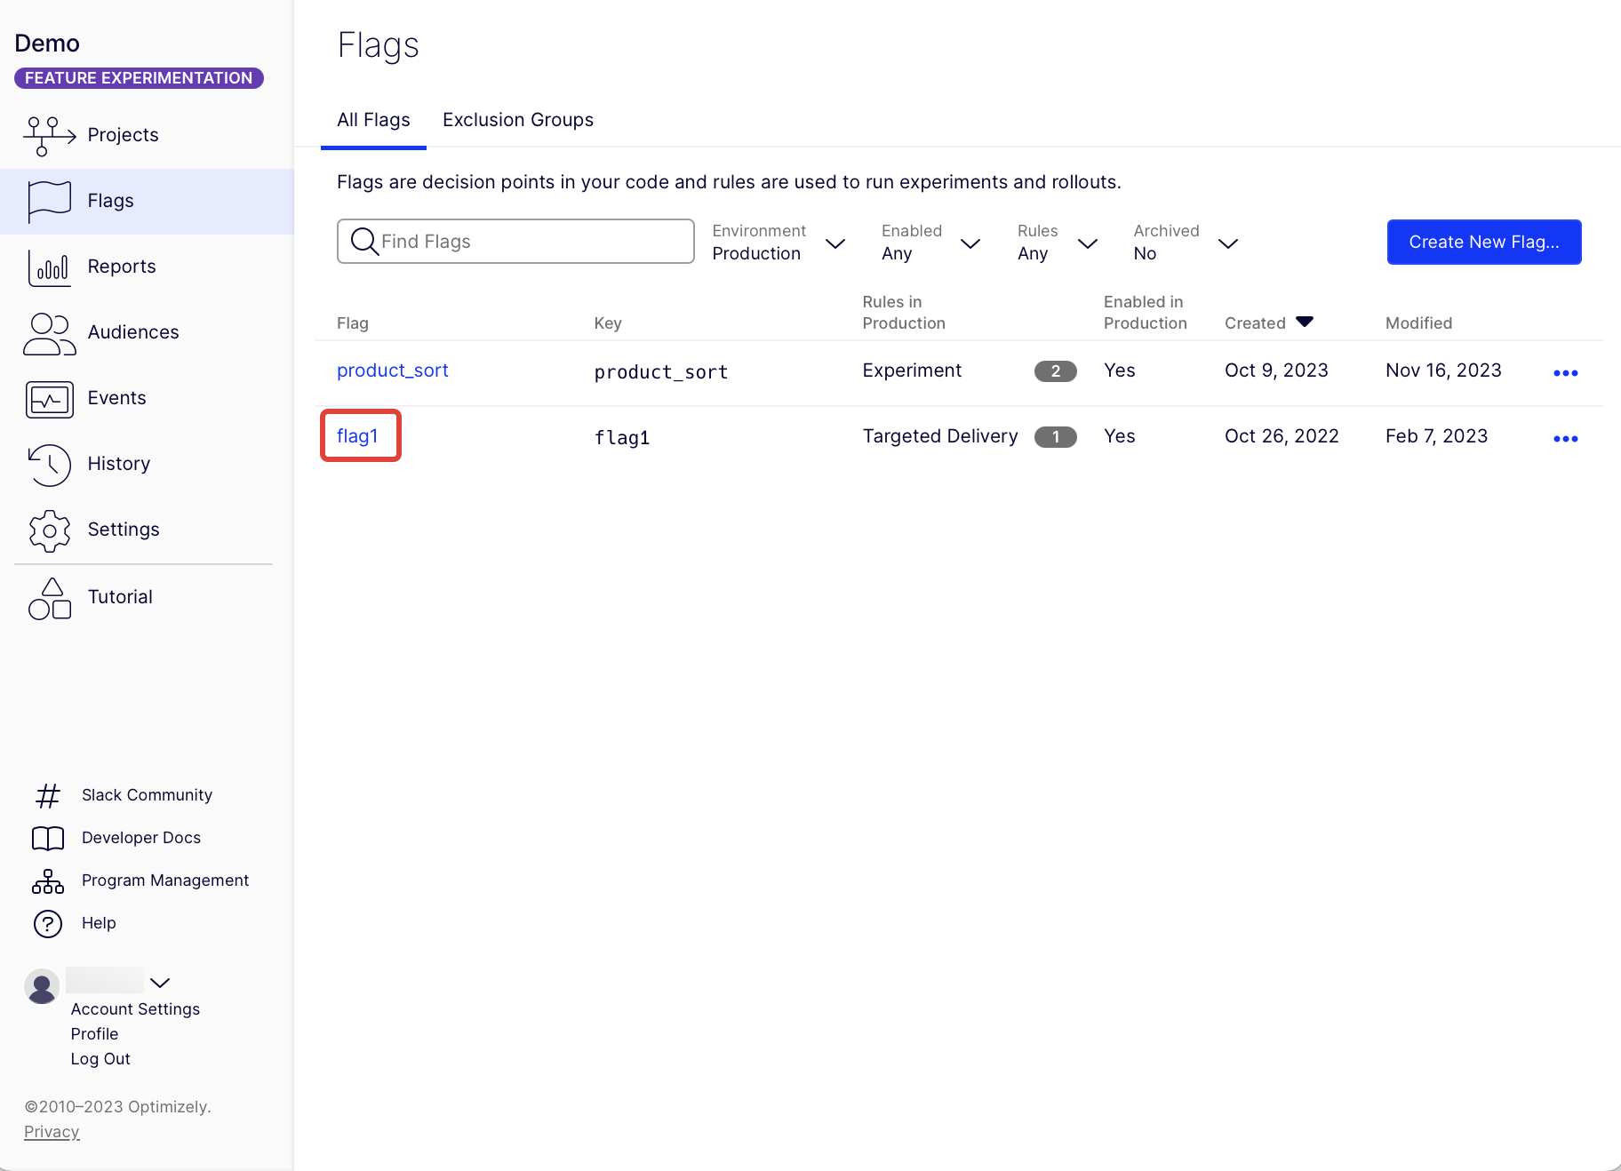Open History via the clock icon
This screenshot has width=1621, height=1171.
tap(49, 465)
